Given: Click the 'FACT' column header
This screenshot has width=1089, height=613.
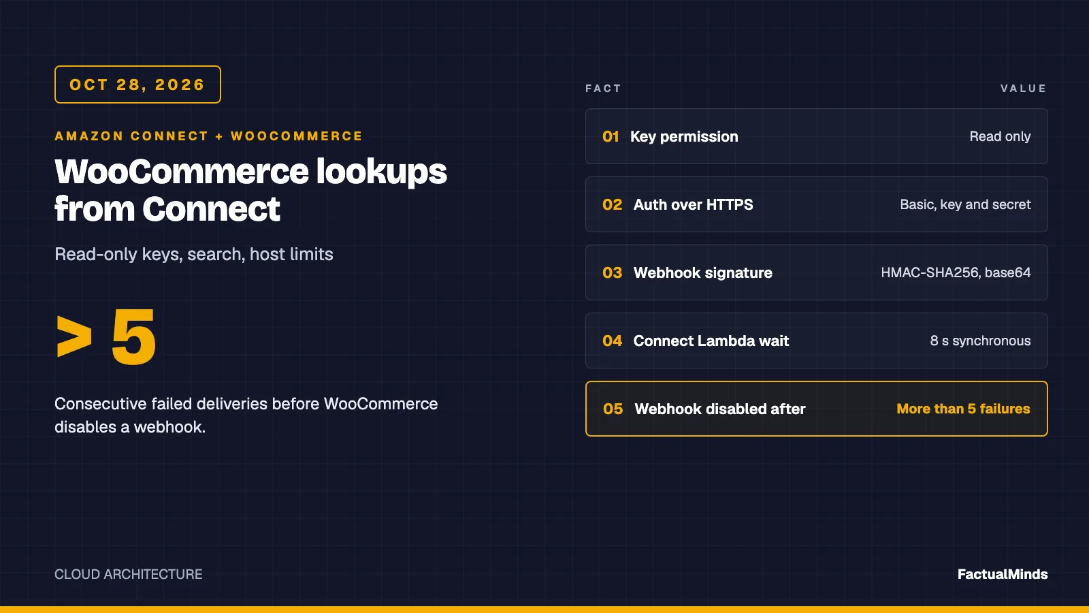Looking at the screenshot, I should point(603,89).
